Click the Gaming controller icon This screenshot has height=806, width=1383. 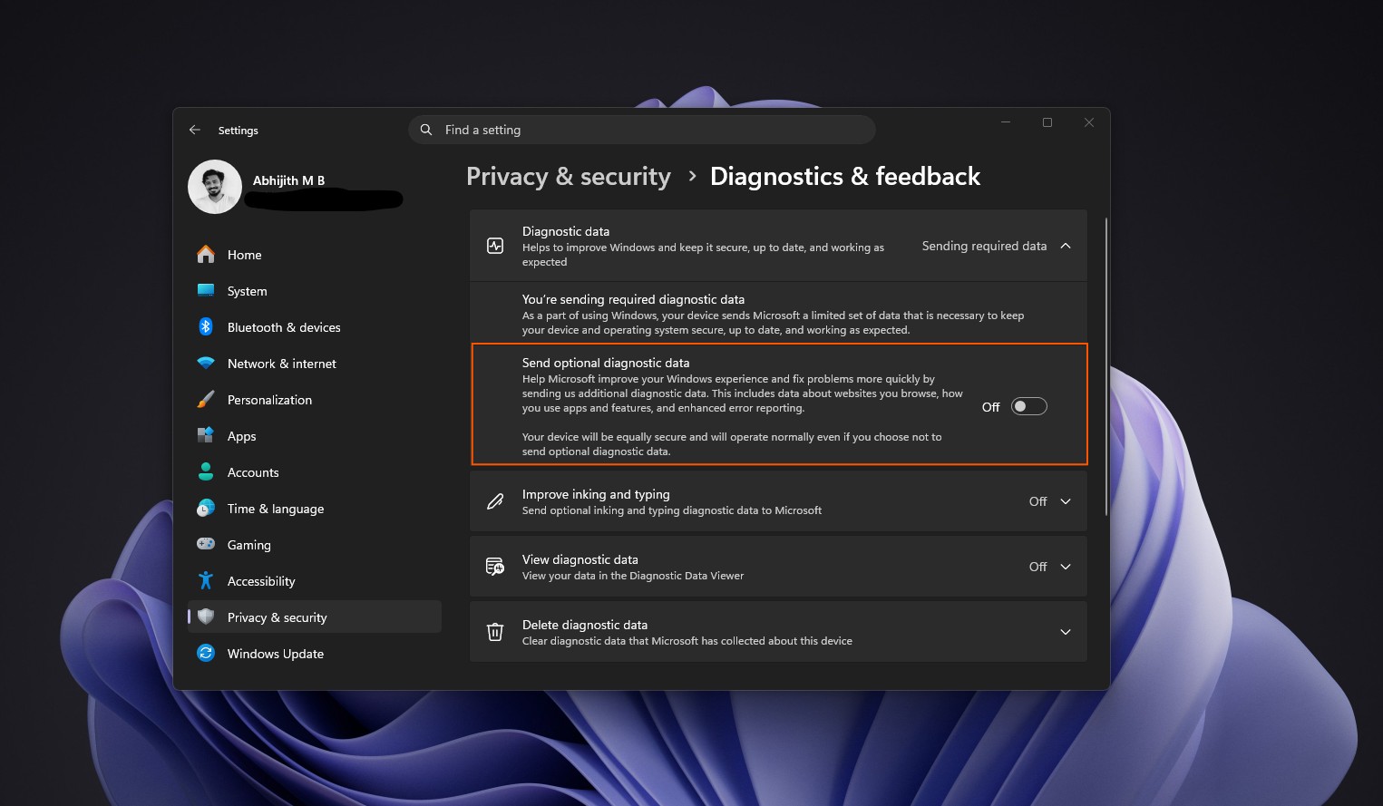[x=206, y=545]
